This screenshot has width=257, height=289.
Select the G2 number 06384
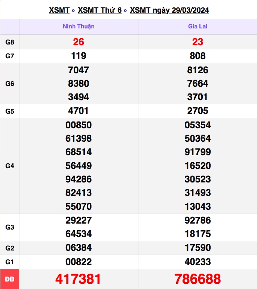pos(79,248)
